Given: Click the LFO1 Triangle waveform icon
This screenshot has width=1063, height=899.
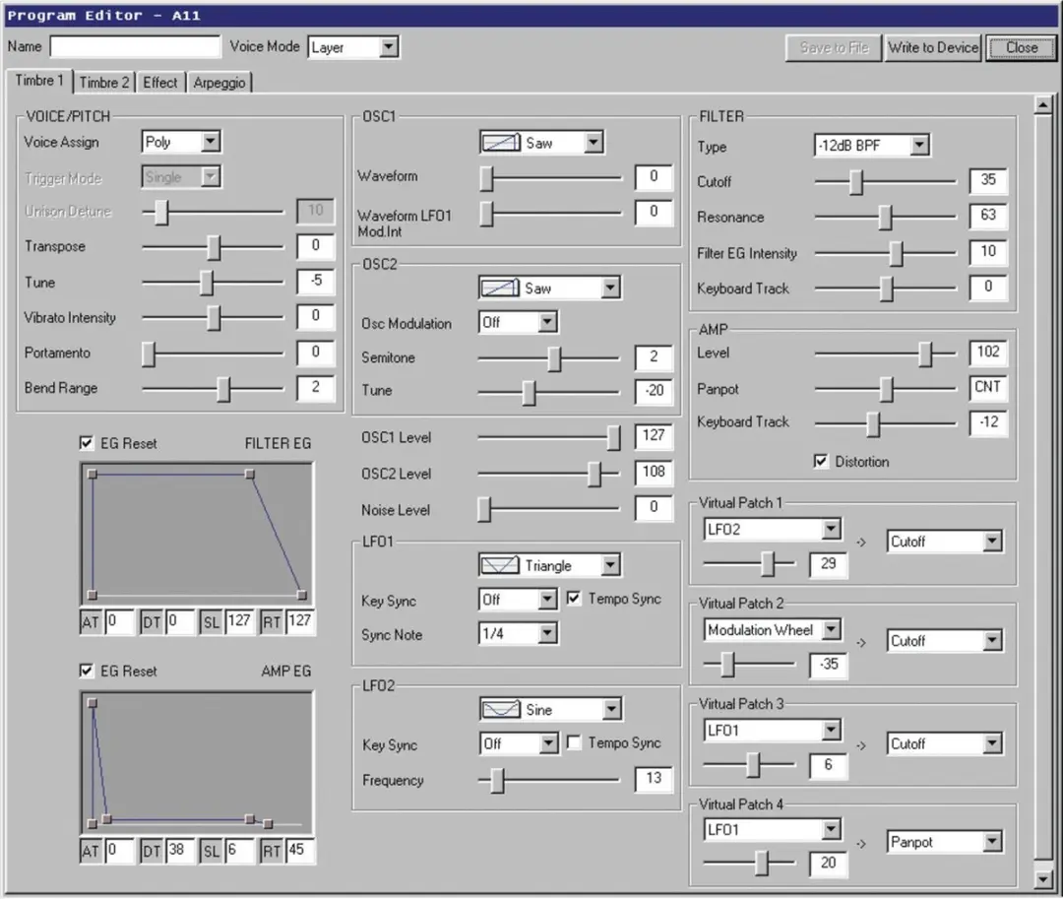Looking at the screenshot, I should click(500, 565).
